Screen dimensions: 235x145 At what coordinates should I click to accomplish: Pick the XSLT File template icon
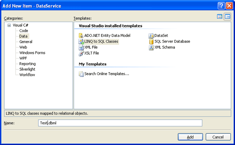coord(81,54)
